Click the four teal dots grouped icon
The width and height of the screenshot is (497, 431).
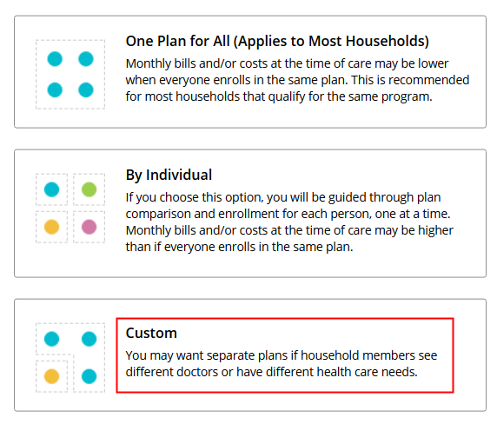70,75
